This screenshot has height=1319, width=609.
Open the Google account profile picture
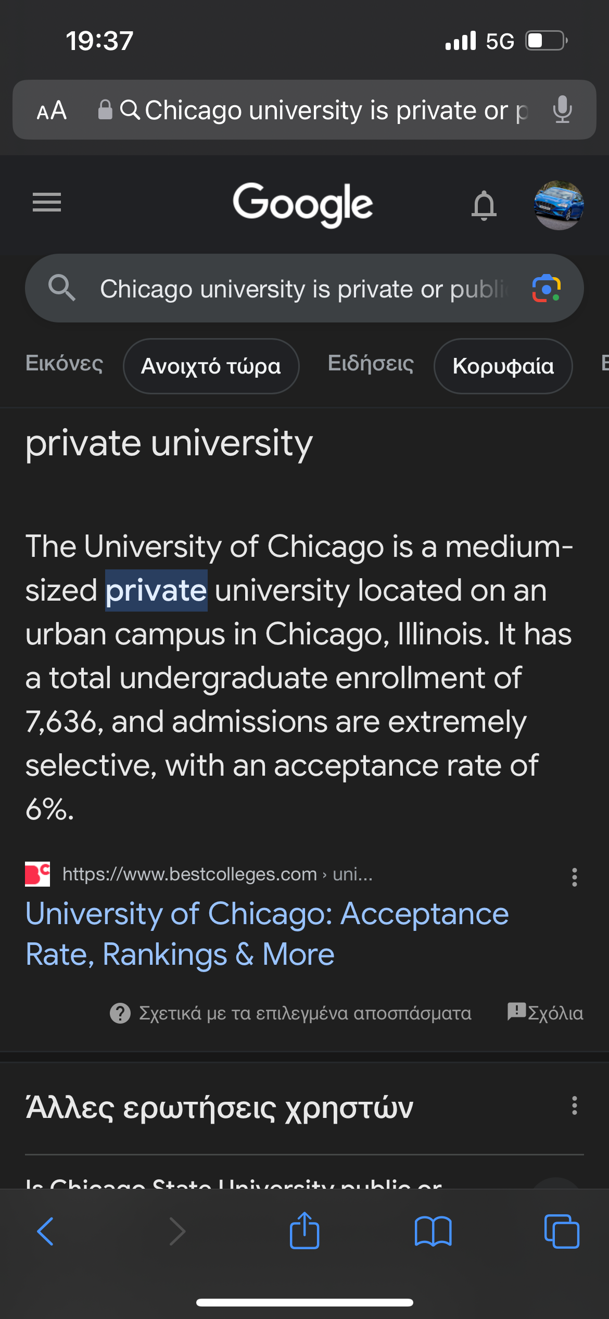(559, 205)
